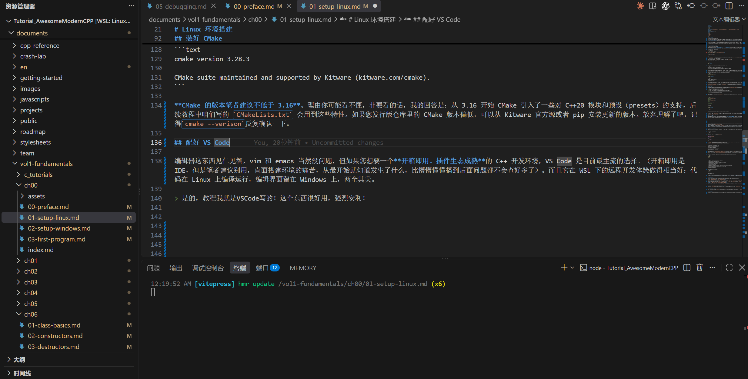748x379 pixels.
Task: Click the minimap code overview
Action: tap(725, 109)
